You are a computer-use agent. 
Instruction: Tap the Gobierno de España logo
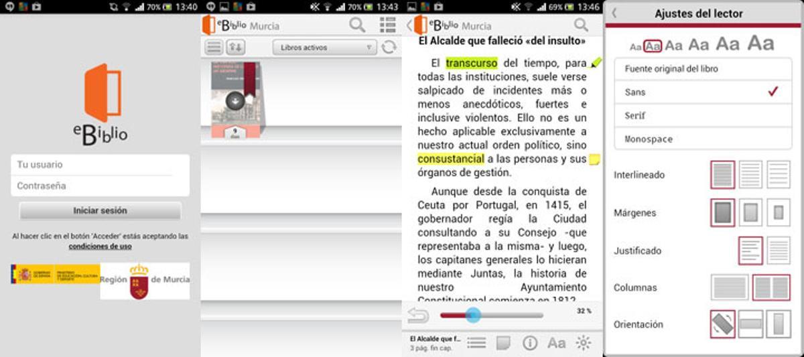(55, 274)
